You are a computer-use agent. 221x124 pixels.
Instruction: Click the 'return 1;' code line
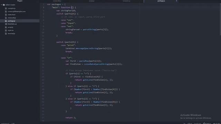(x=71, y=118)
